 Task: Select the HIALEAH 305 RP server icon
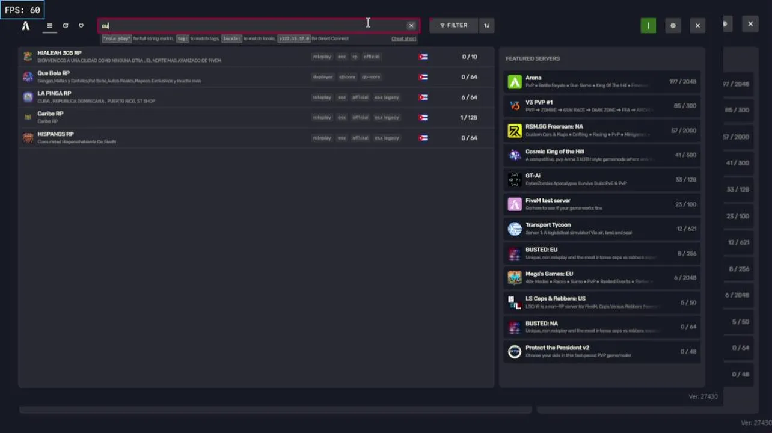[x=28, y=57]
